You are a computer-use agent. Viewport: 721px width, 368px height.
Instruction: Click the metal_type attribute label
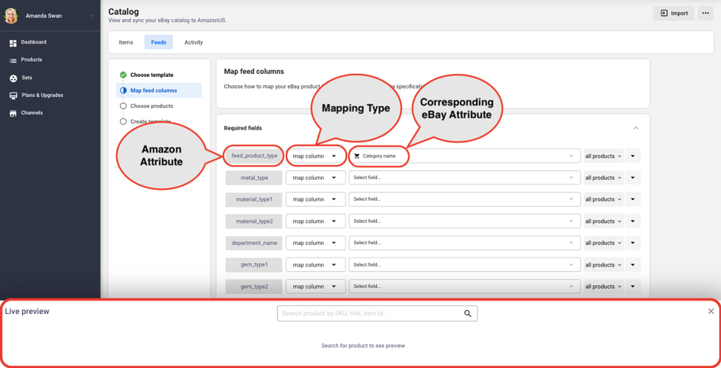point(255,178)
